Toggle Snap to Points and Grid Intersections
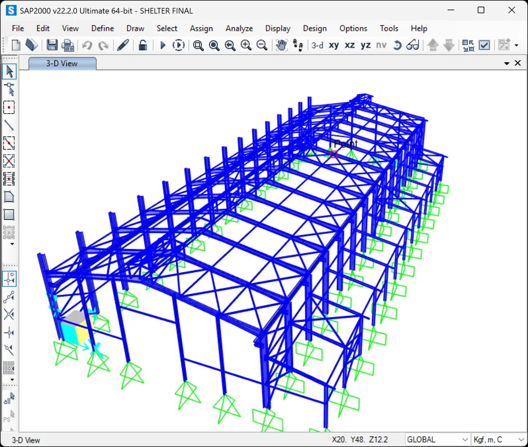 pos(9,278)
